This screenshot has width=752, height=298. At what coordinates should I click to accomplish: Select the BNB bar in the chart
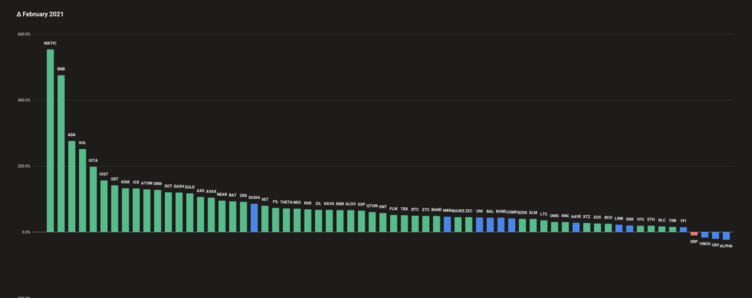pyautogui.click(x=61, y=154)
